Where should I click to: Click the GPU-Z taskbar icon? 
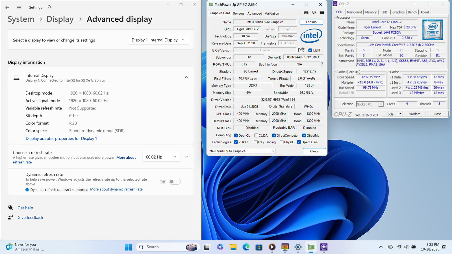(x=311, y=247)
